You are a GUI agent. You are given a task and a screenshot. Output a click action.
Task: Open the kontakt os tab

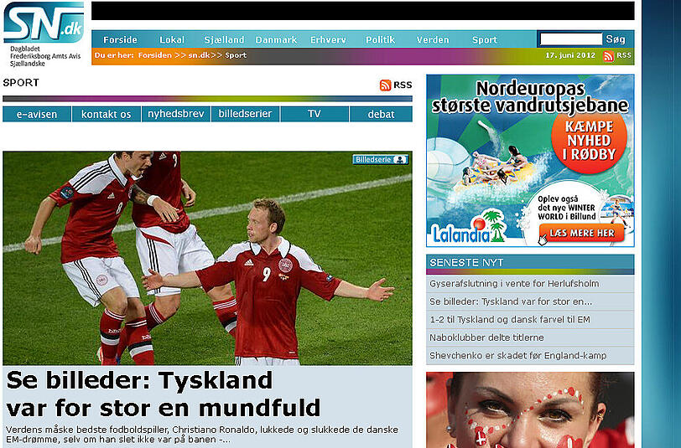(107, 114)
